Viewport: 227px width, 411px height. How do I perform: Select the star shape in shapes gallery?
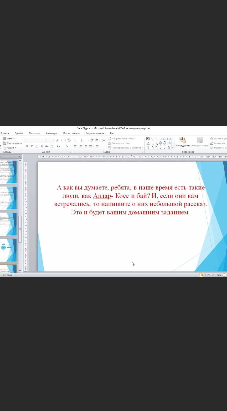(x=169, y=147)
